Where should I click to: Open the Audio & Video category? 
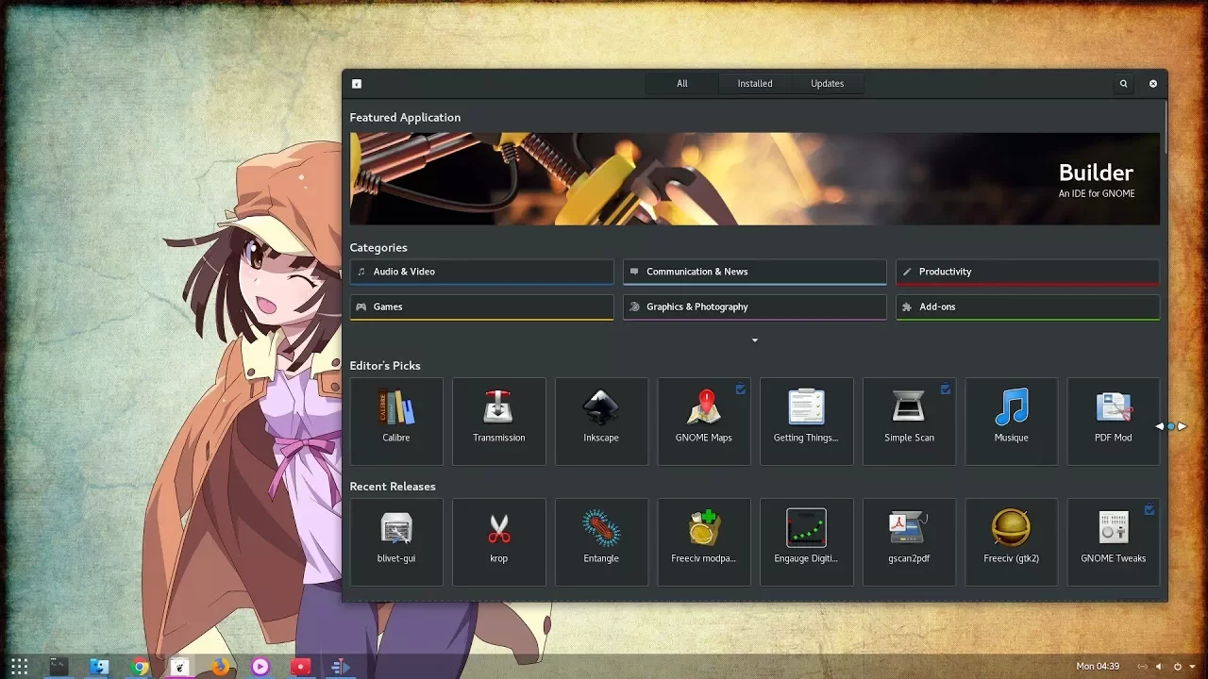pyautogui.click(x=482, y=272)
